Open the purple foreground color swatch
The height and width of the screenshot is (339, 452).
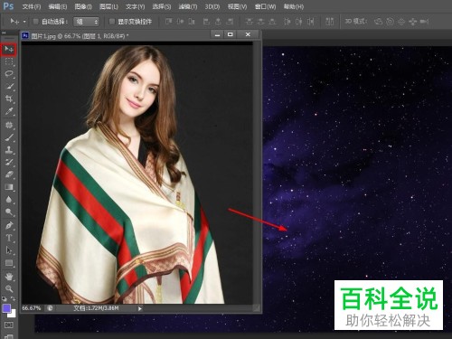point(6,308)
